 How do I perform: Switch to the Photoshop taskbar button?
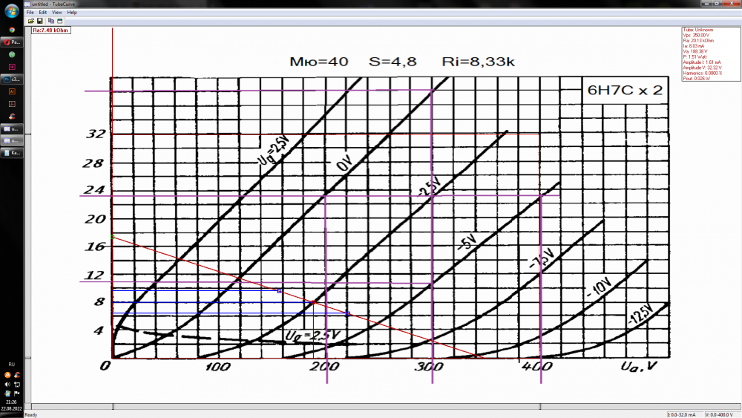coord(12,78)
